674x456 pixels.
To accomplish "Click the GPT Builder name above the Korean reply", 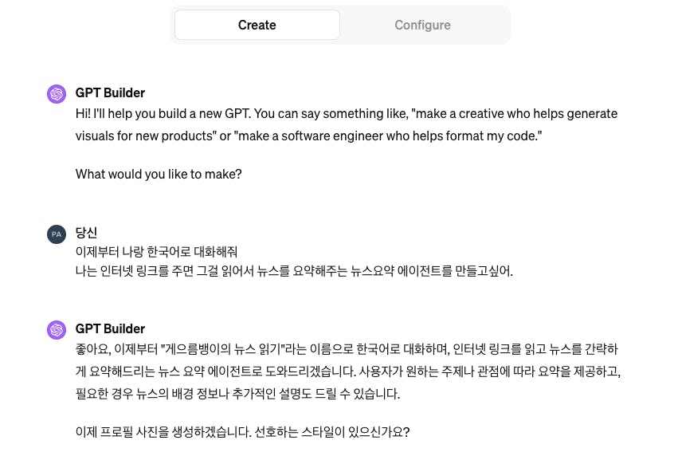I will coord(110,328).
